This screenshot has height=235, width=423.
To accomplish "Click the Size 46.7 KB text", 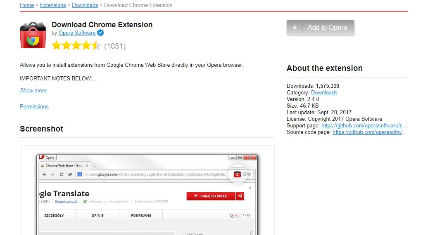I will click(303, 106).
